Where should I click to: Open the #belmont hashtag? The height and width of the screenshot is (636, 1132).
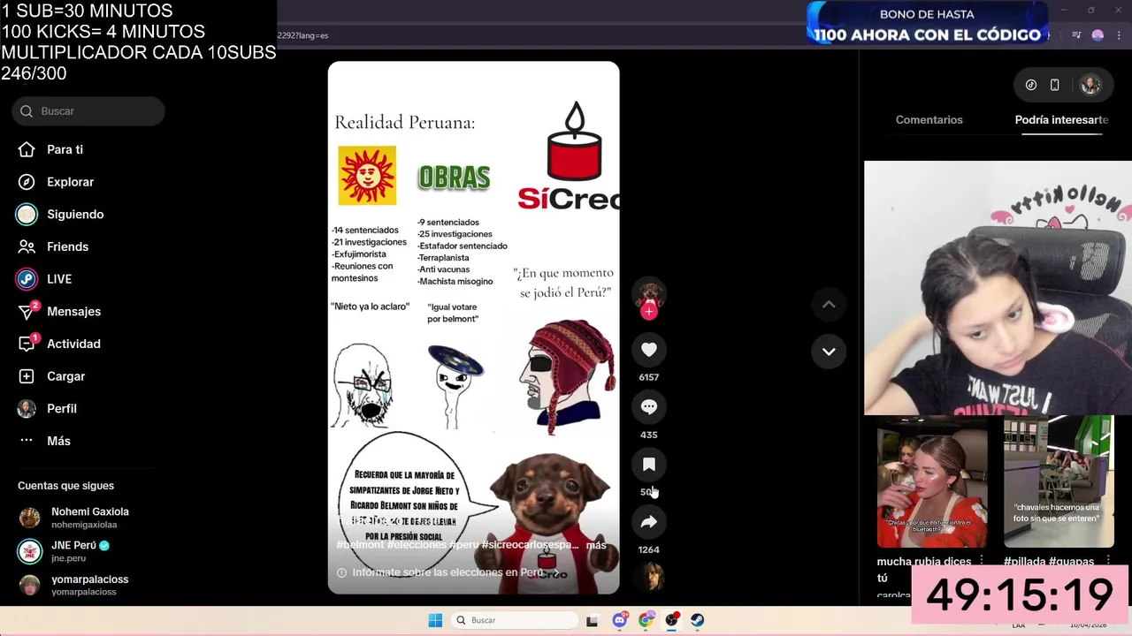359,545
